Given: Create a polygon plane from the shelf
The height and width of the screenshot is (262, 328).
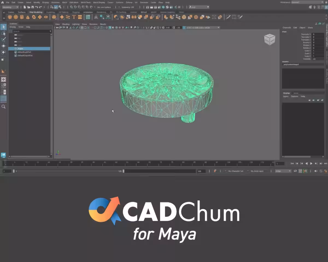Looking at the screenshot, I should pos(40,17).
